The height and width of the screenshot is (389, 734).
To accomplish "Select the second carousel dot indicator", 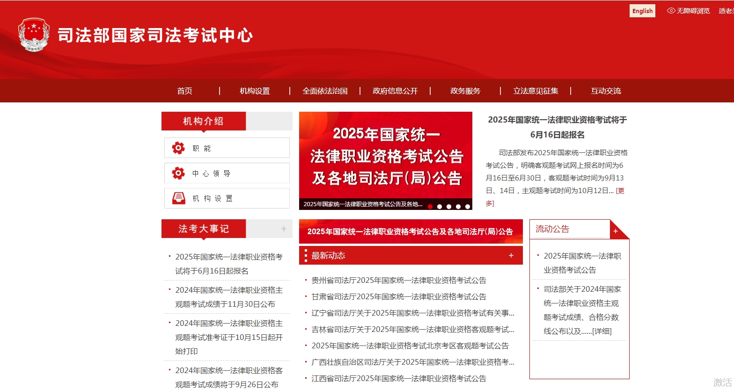I will 440,207.
